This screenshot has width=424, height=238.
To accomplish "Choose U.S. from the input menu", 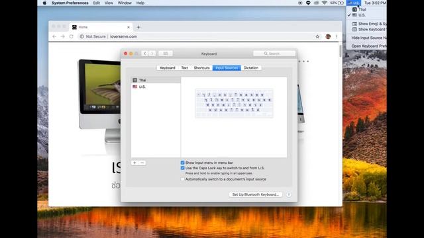I will pyautogui.click(x=366, y=15).
